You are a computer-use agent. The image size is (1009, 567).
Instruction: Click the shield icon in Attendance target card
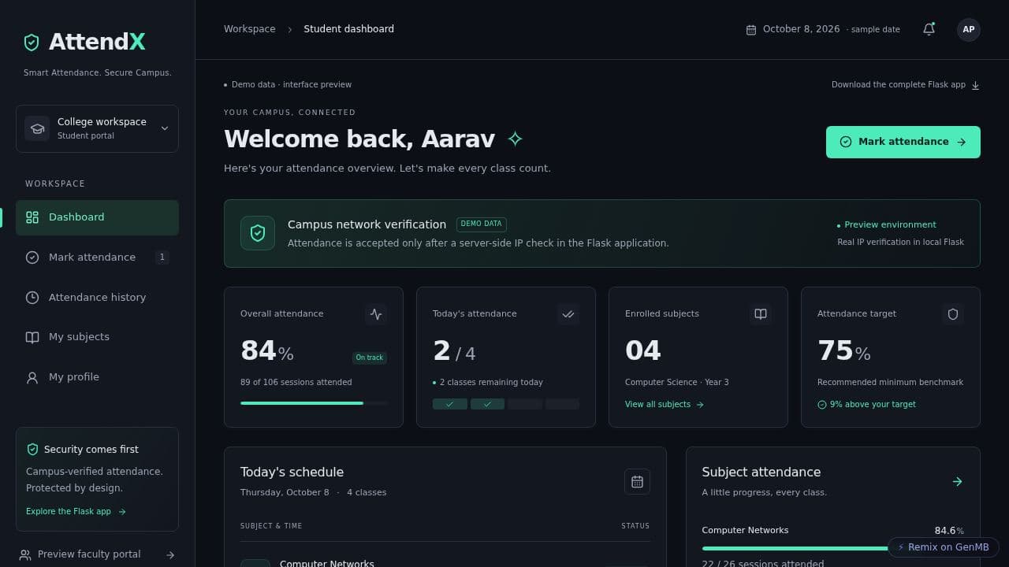coord(953,314)
